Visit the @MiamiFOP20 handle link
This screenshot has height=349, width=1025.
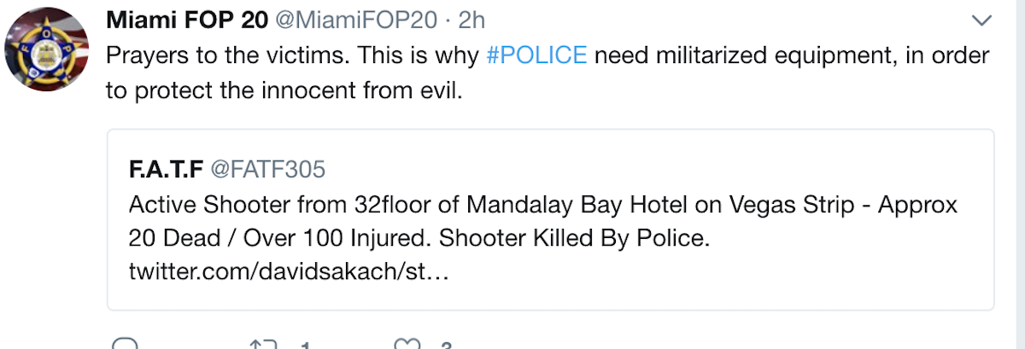(354, 19)
